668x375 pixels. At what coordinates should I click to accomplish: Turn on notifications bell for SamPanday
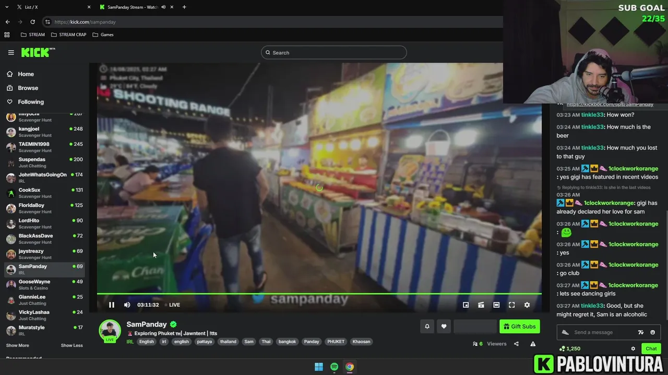click(427, 327)
